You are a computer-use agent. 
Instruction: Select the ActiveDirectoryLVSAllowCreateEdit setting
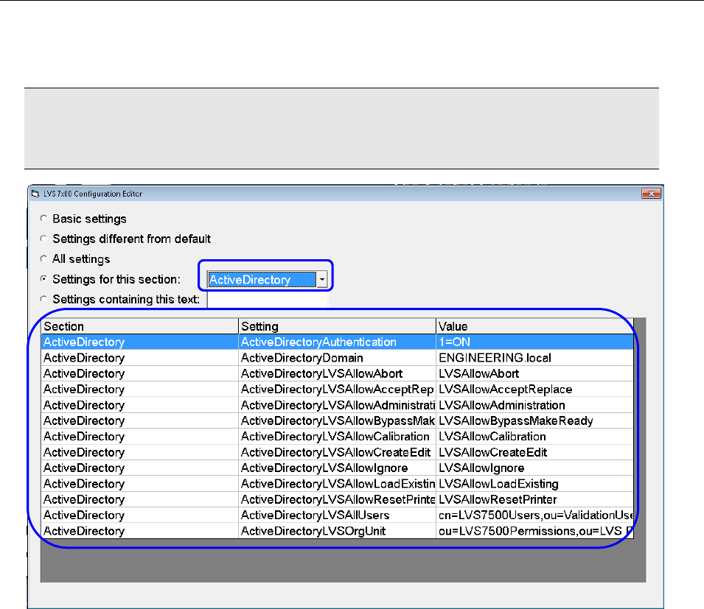(337, 452)
